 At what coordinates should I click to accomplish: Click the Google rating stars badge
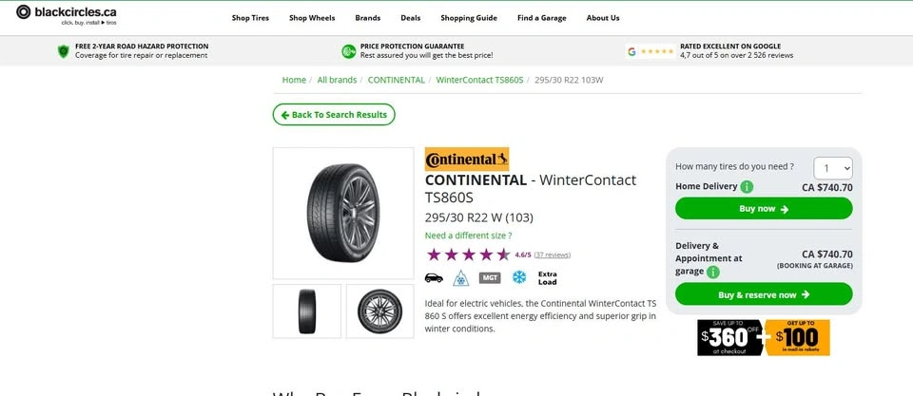[x=651, y=51]
